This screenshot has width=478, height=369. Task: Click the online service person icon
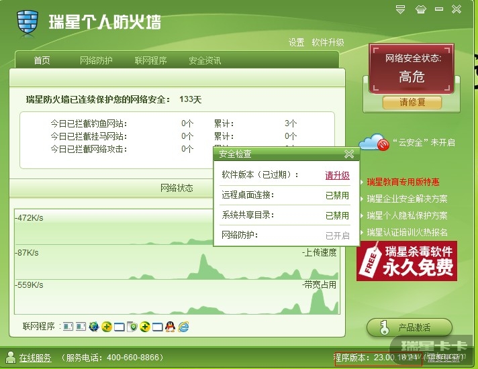click(11, 358)
